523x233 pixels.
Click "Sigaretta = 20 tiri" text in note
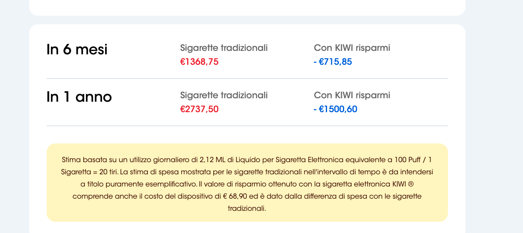coord(89,172)
